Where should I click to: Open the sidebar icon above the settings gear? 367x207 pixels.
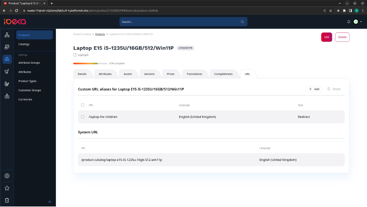7,96
